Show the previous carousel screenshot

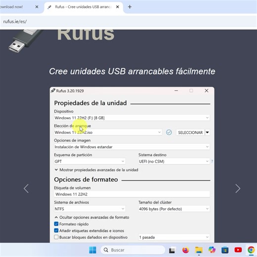26,188
